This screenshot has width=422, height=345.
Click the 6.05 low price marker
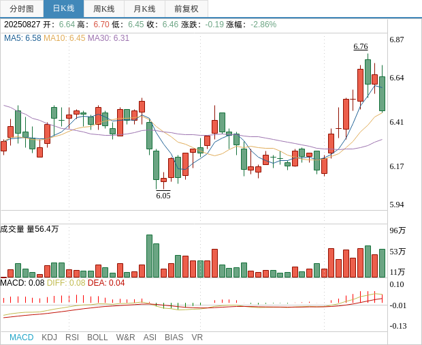(163, 195)
